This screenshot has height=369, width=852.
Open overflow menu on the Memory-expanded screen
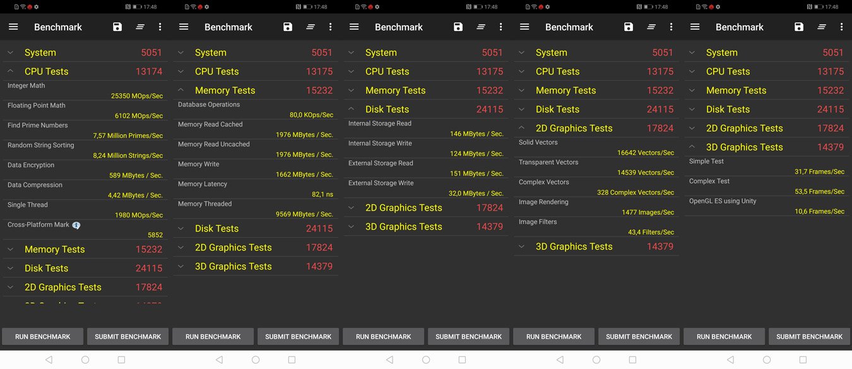click(330, 27)
